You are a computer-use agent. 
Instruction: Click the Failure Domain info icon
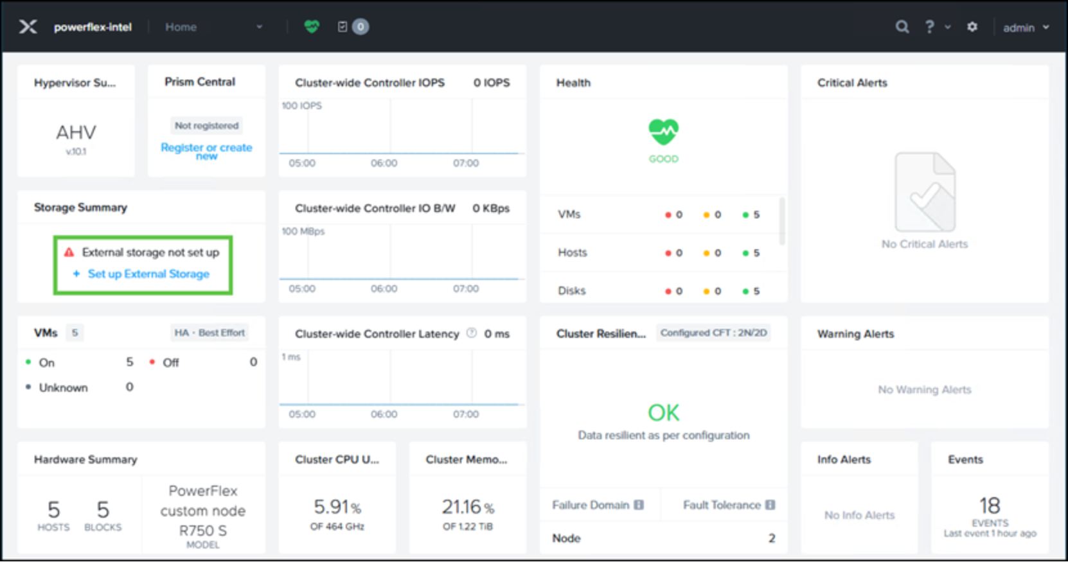[639, 505]
